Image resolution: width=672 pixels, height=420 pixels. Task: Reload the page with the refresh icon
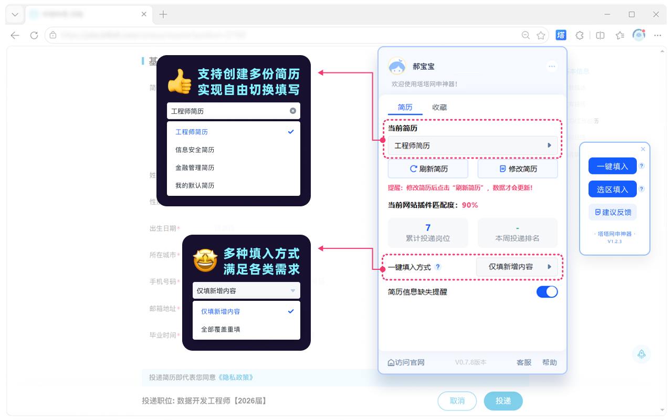[x=34, y=35]
